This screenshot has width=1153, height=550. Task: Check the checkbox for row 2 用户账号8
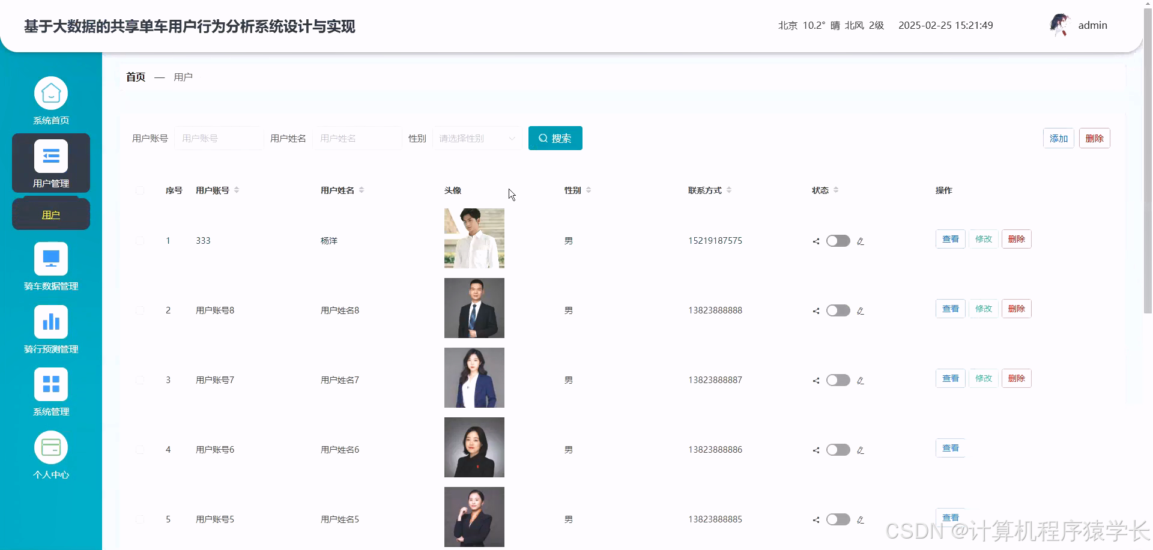click(x=140, y=310)
